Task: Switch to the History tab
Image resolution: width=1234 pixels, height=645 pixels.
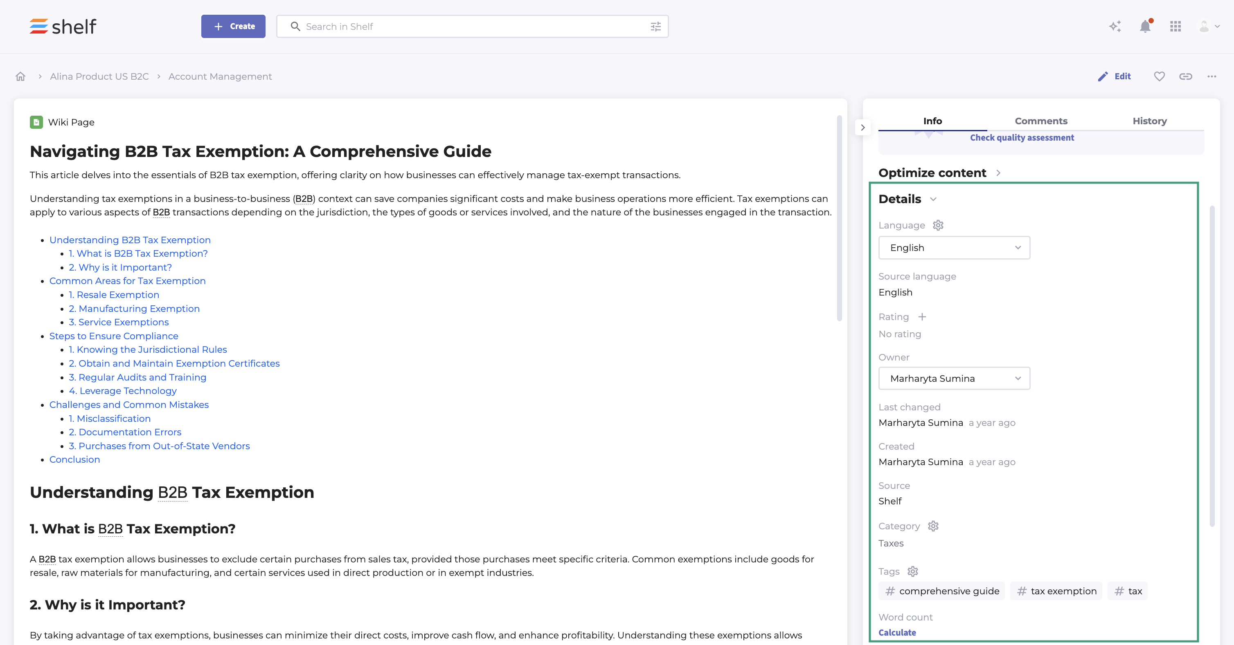Action: point(1149,121)
